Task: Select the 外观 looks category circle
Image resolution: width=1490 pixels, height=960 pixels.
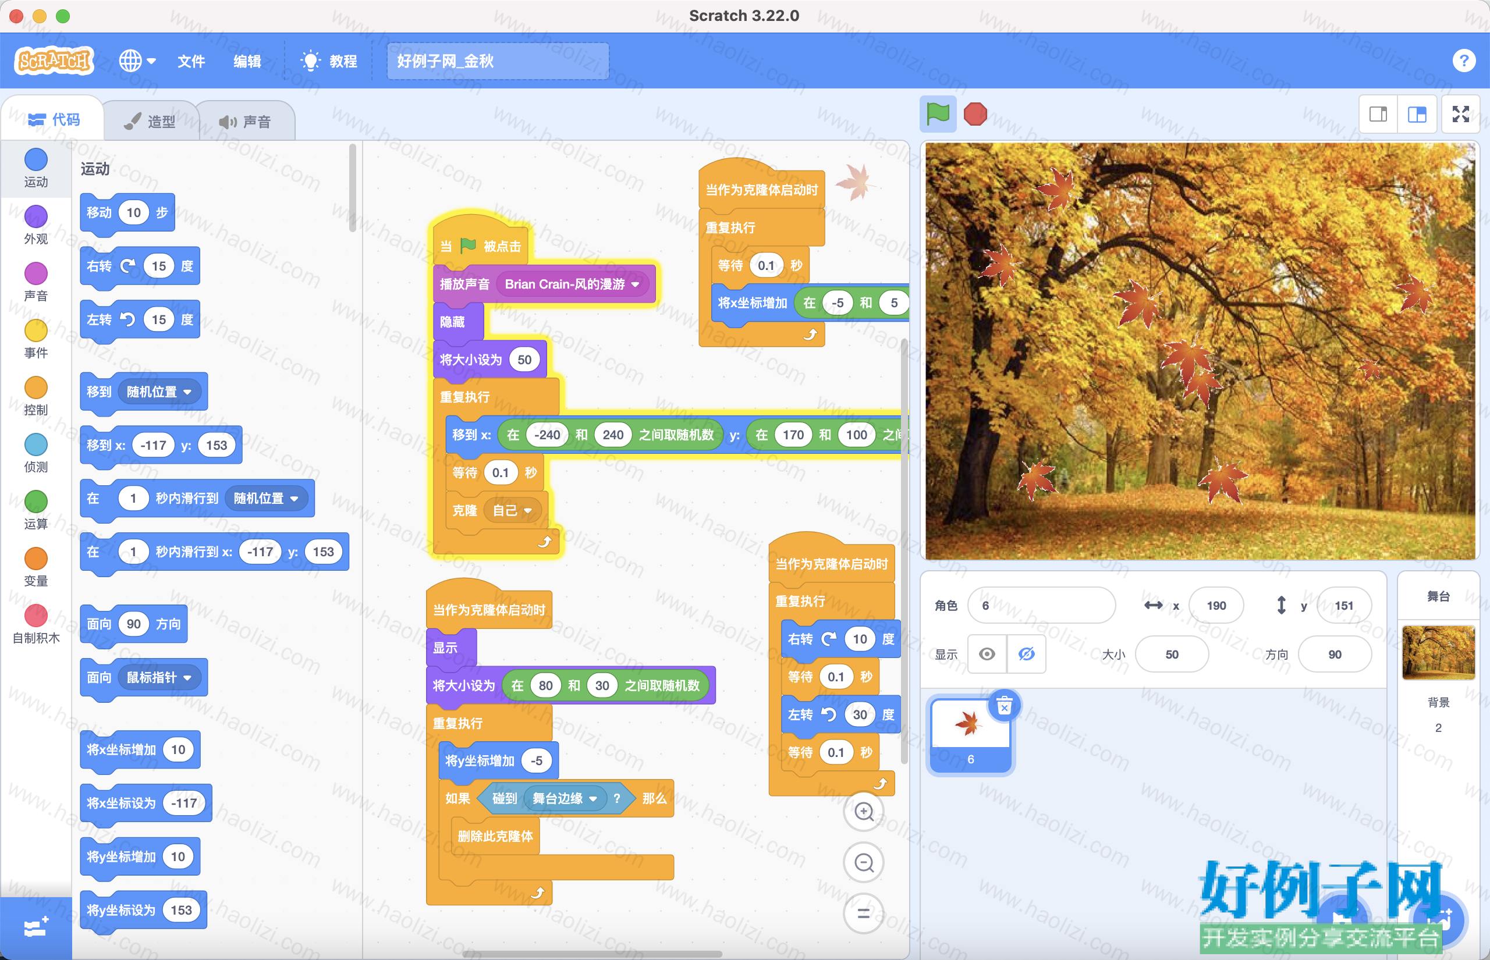Action: click(x=36, y=216)
